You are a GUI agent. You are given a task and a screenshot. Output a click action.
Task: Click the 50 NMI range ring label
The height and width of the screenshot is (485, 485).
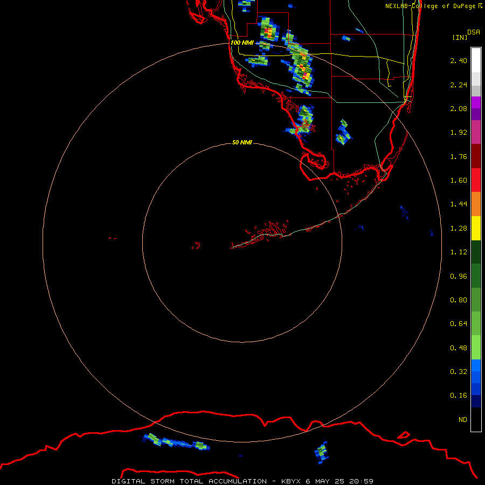(242, 142)
